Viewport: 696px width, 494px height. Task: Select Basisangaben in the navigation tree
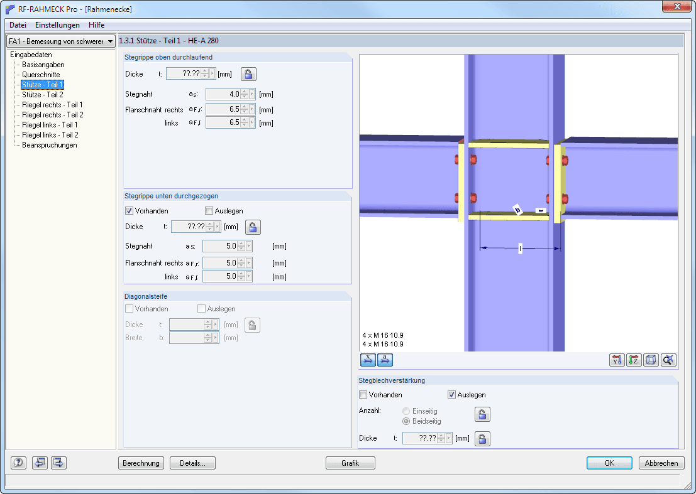coord(43,65)
